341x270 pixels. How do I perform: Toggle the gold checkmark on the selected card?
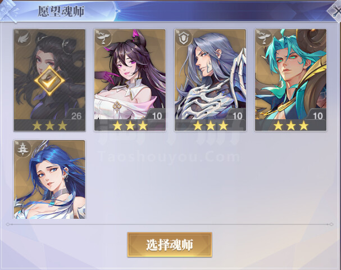pos(49,81)
